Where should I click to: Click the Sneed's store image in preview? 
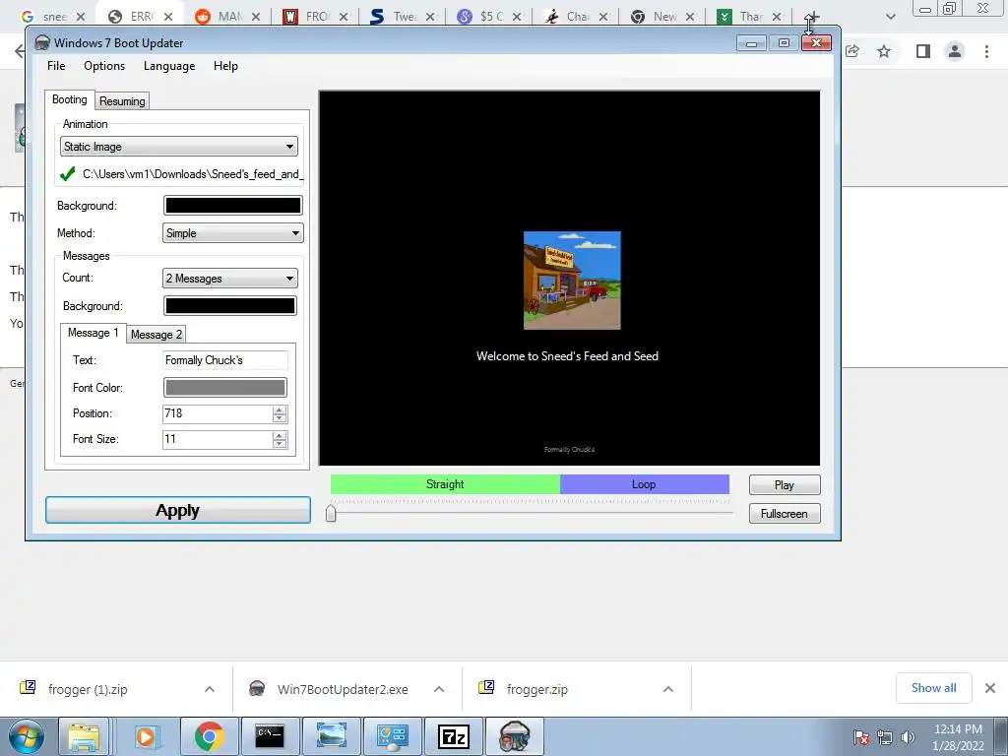click(572, 281)
